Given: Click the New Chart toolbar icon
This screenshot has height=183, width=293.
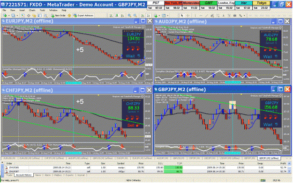Looking at the screenshot, I should [5, 15].
